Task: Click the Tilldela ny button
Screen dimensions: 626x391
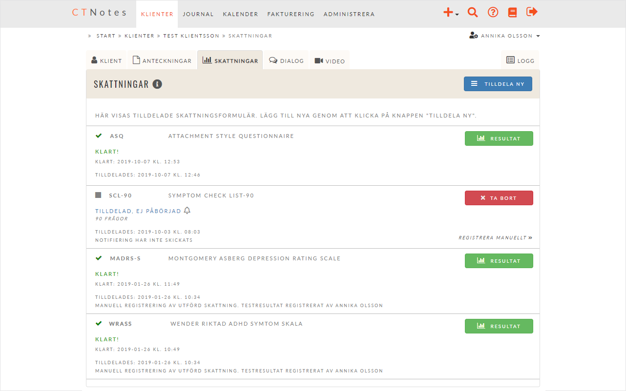Action: [498, 84]
